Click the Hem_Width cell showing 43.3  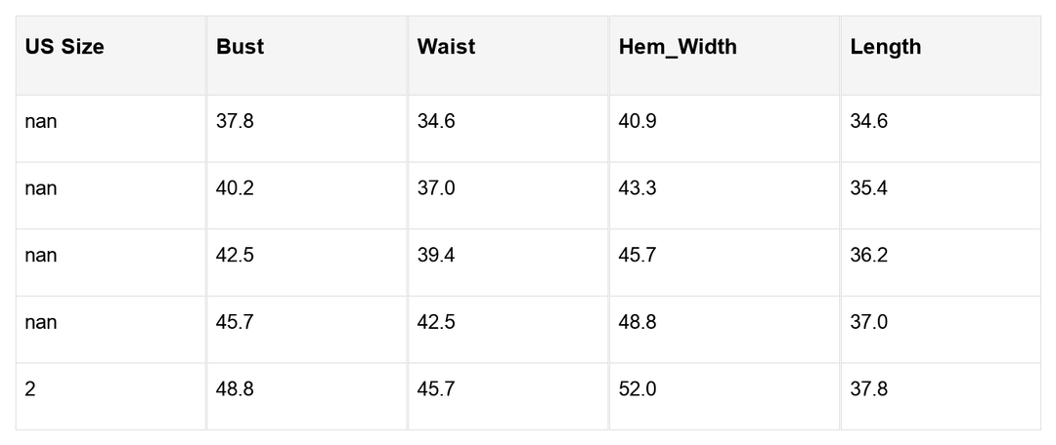click(638, 188)
